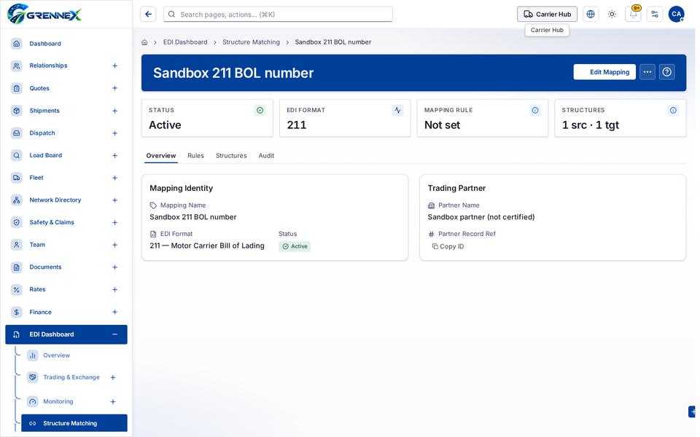The image size is (700, 437).
Task: Expand the Relationships menu
Action: tap(114, 66)
